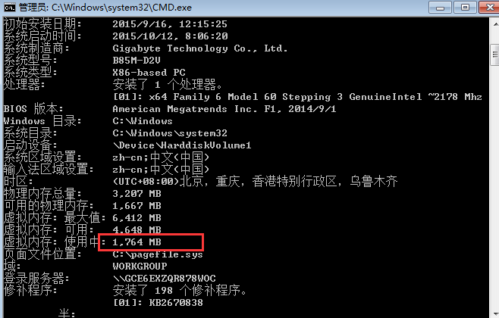This screenshot has width=499, height=318.
Task: Click the (UTC+08:00) time zone value
Action: pyautogui.click(x=255, y=182)
